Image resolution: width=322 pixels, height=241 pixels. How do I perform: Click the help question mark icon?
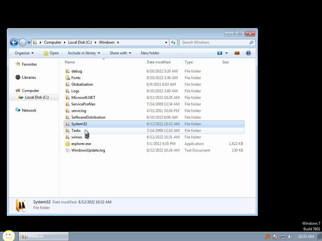(x=248, y=53)
